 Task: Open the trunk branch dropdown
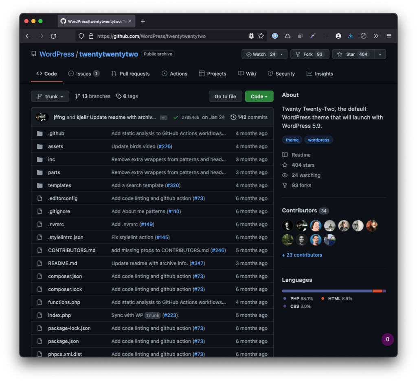click(x=50, y=96)
